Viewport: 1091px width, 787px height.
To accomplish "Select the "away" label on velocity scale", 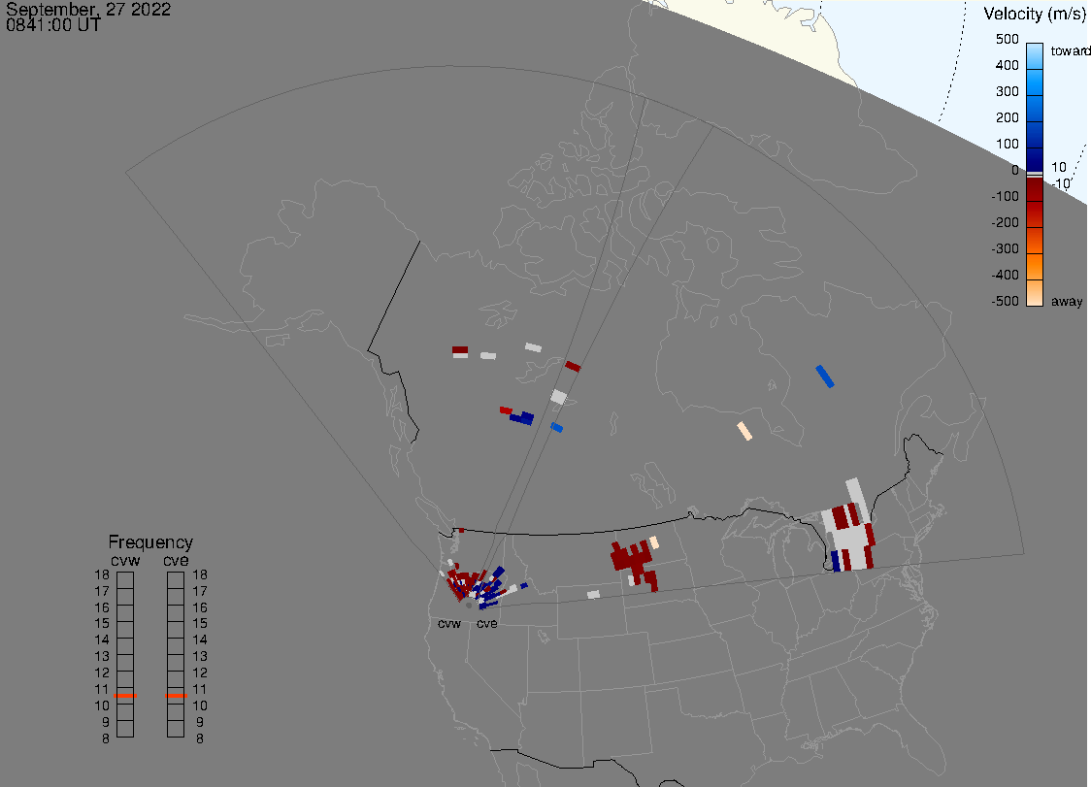I will coord(1067,301).
